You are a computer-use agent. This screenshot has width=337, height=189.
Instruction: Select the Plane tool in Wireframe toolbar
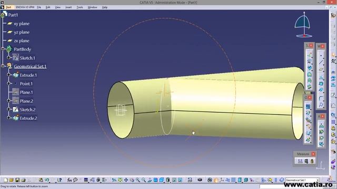coord(321,69)
